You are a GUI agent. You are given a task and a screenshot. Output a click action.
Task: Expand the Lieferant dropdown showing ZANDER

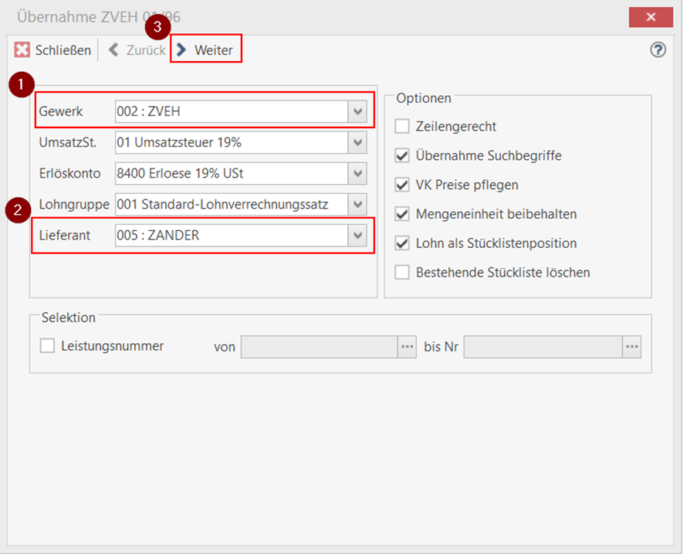(357, 236)
